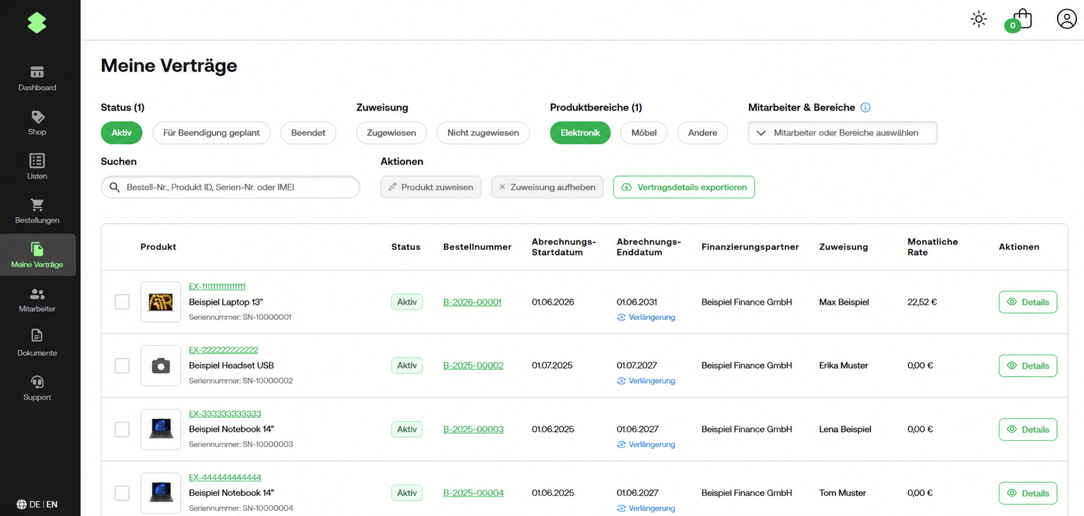Viewport: 1084px width, 516px height.
Task: Click the Zuweisung aufheben button
Action: pyautogui.click(x=547, y=187)
